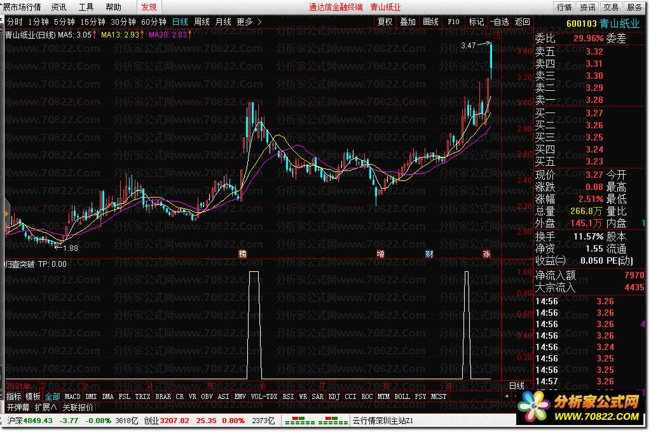Select the 指标 tab
Image resolution: width=651 pixels, height=432 pixels.
tap(14, 396)
